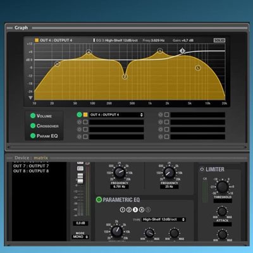Click the 6.791 Hz frequency value field
The width and height of the screenshot is (253, 253).
[120, 187]
